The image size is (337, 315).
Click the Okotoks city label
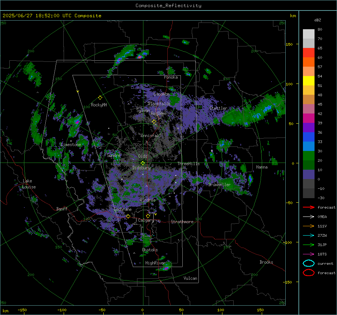[x=150, y=250]
